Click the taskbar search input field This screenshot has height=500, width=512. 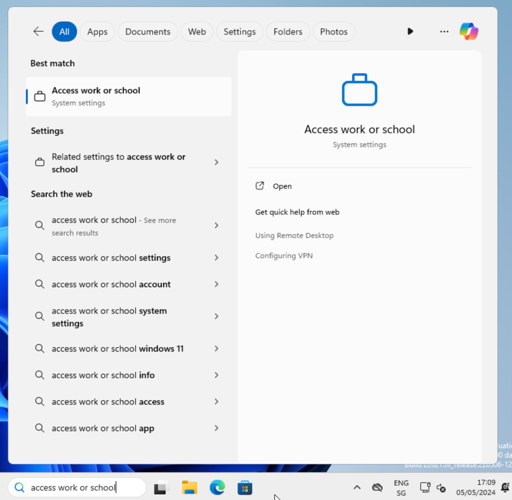pos(77,488)
